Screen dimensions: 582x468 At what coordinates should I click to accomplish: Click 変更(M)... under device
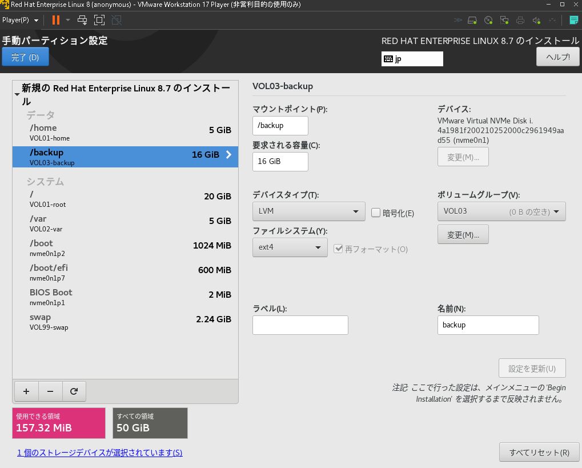[463, 157]
